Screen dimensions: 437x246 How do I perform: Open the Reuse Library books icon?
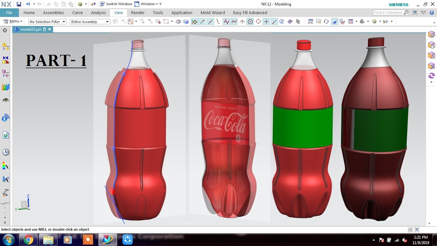tap(5, 87)
